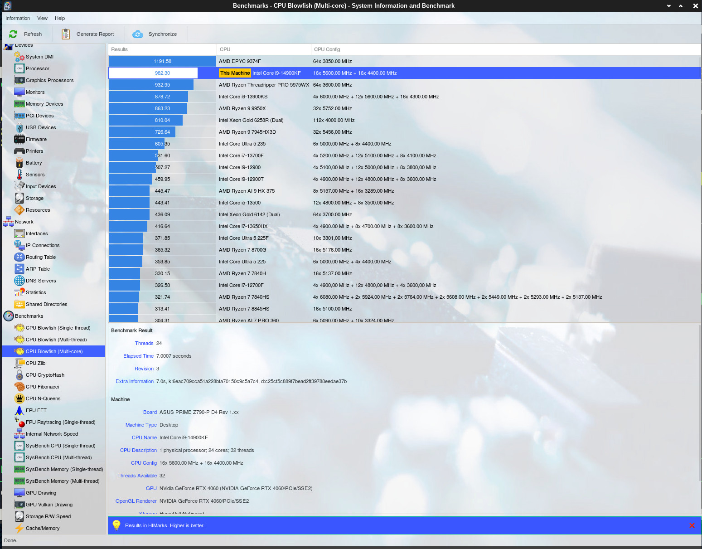Screen dimensions: 702x549
Task: Select CPU Blowfish (Multi-core) benchmark
Action: coord(54,351)
